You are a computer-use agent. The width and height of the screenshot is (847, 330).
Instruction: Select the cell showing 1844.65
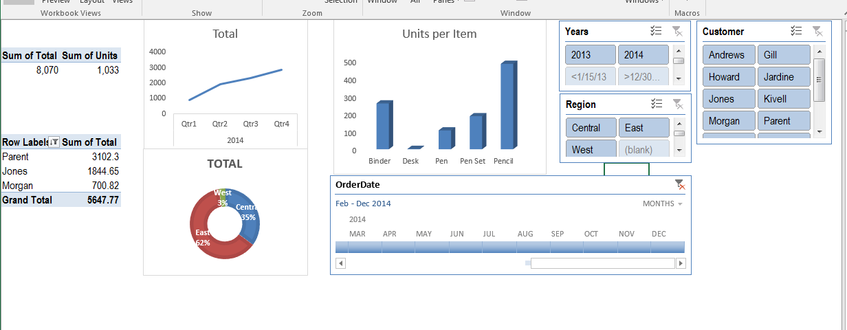point(91,171)
